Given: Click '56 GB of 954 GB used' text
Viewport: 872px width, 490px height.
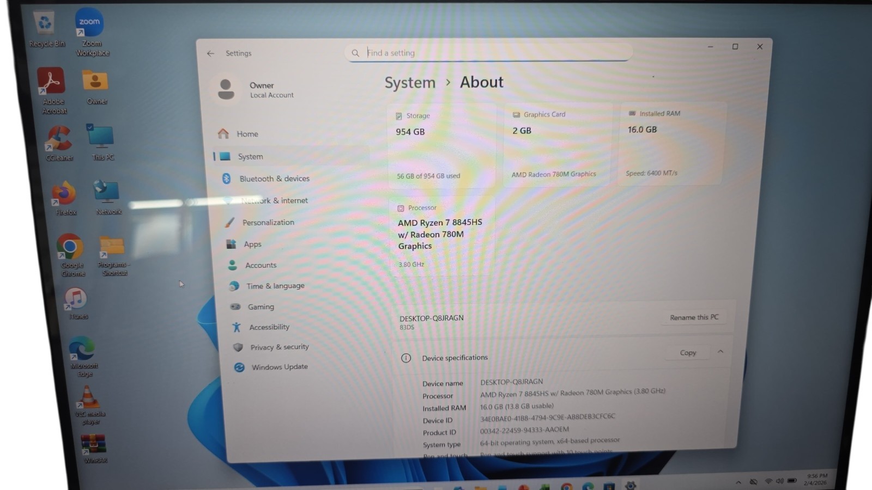Looking at the screenshot, I should pyautogui.click(x=428, y=176).
